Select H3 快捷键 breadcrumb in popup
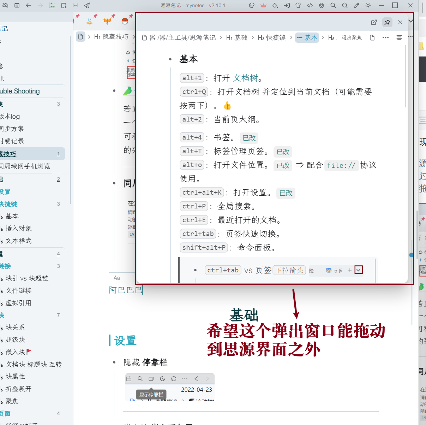Screen dimensions: 426x425 (x=272, y=37)
